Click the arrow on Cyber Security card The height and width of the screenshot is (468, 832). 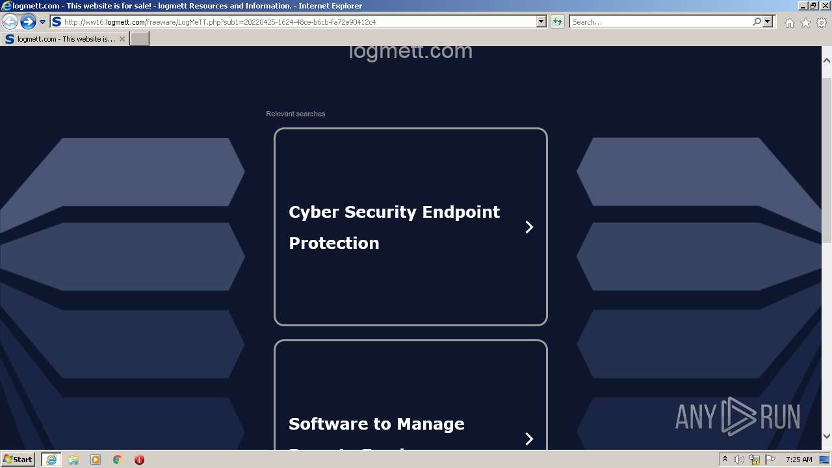pos(529,227)
